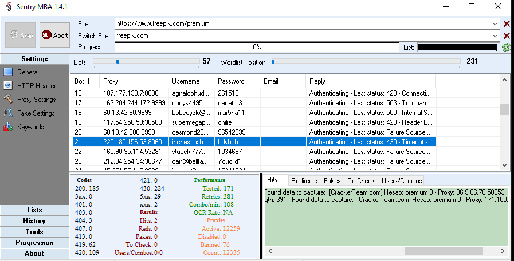Click the bot table's scroll up arrow
The image size is (514, 261).
coord(504,80)
